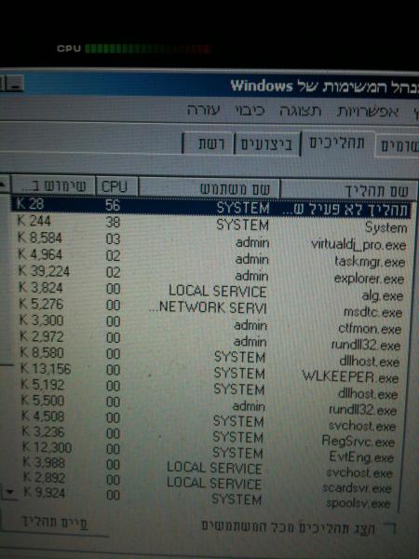This screenshot has height=559, width=419.
Task: Switch to the ביצועים (Performance) tab
Action: click(x=266, y=144)
